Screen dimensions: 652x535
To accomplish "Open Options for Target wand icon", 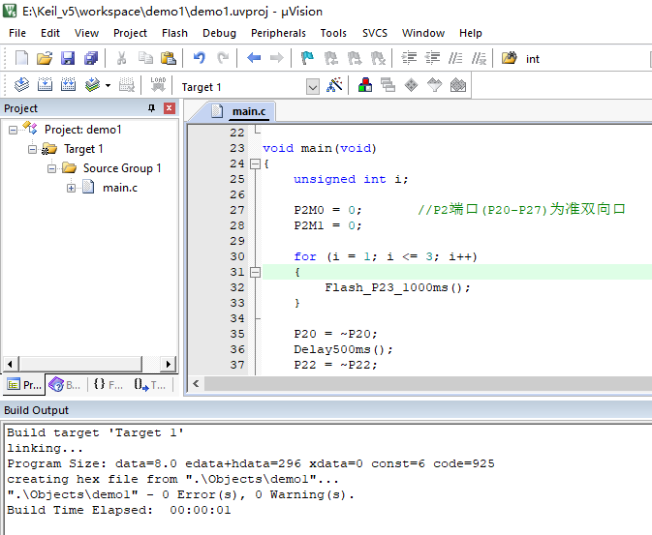I will [334, 85].
